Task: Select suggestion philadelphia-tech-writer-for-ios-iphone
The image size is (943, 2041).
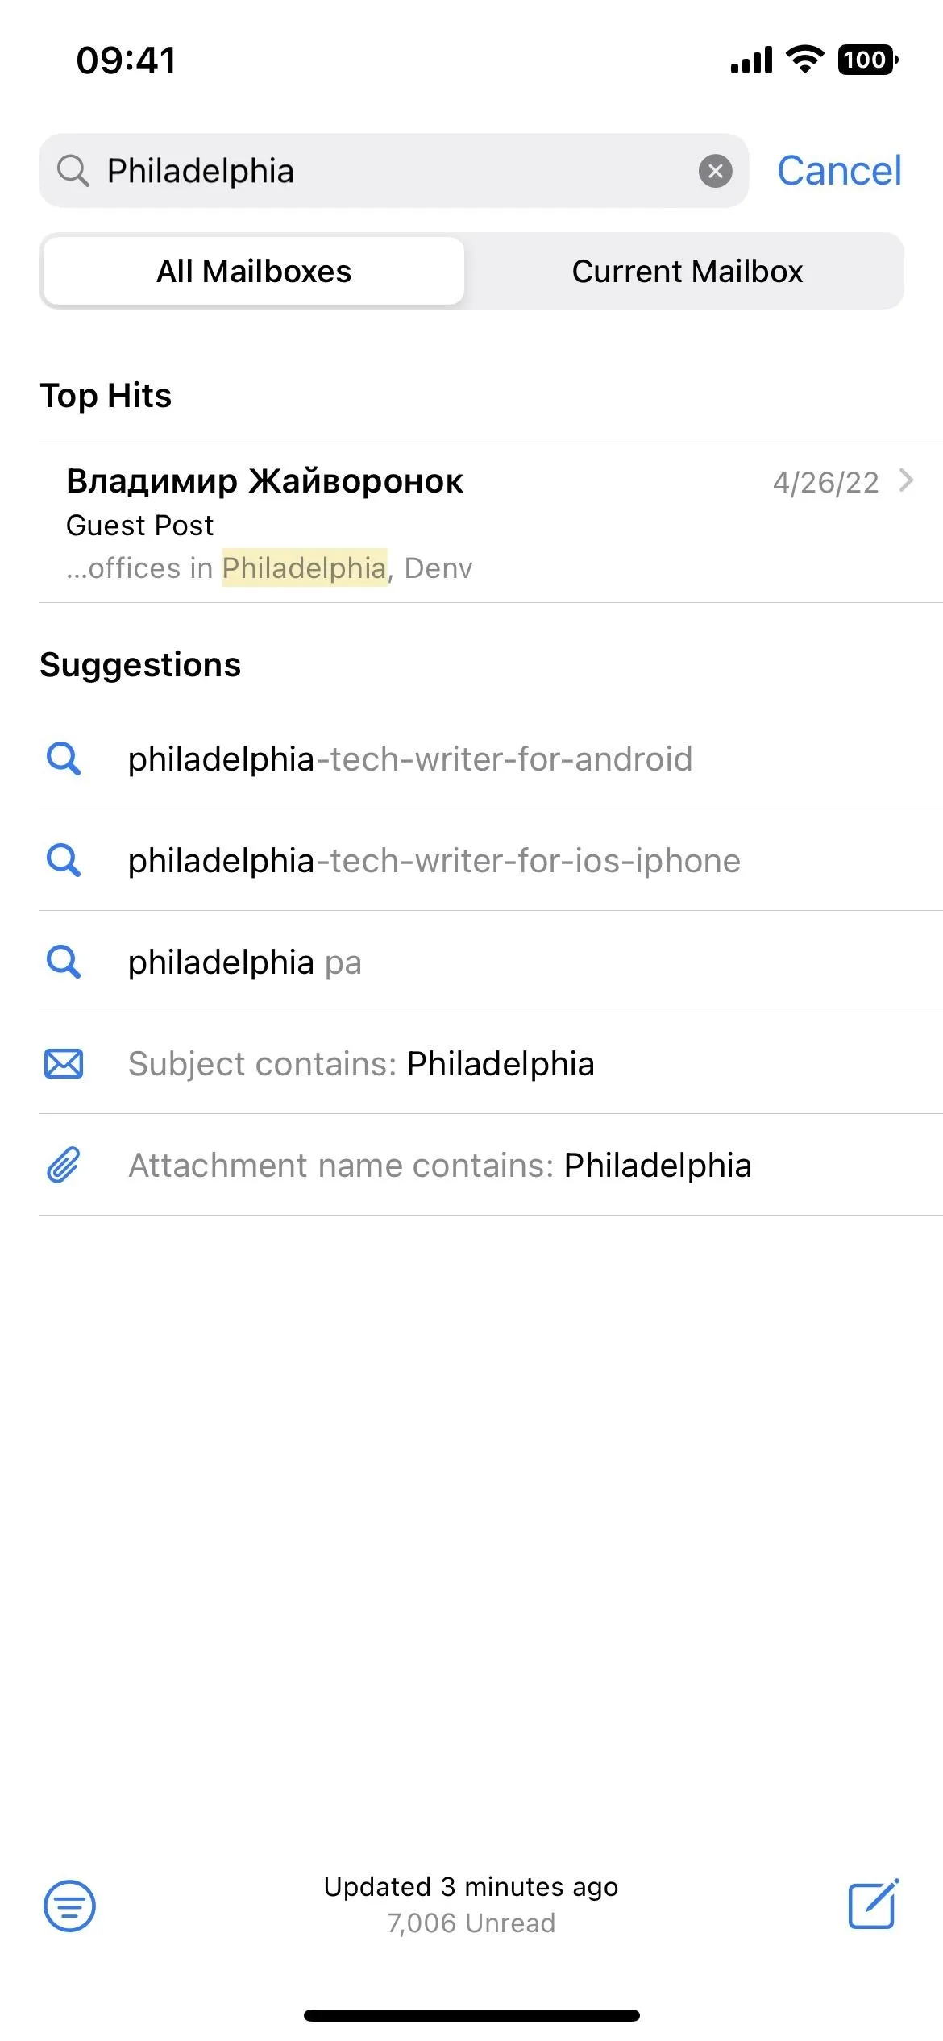Action: tap(491, 860)
